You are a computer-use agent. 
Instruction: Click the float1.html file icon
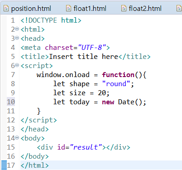coord(68,8)
